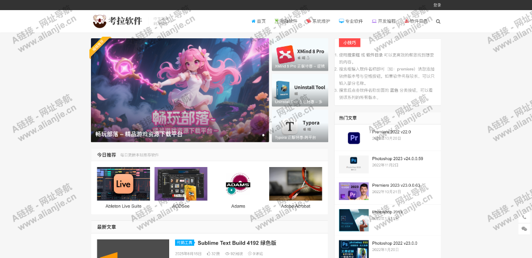The image size is (532, 258).
Task: Click the Ableton Live Suite caption text
Action: (123, 206)
